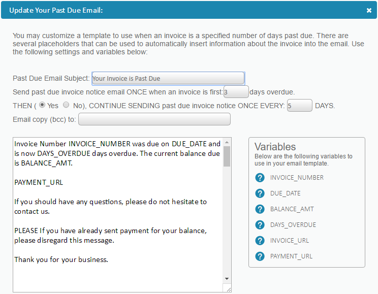Click the first days overdue number field
This screenshot has height=294, width=378.
236,92
